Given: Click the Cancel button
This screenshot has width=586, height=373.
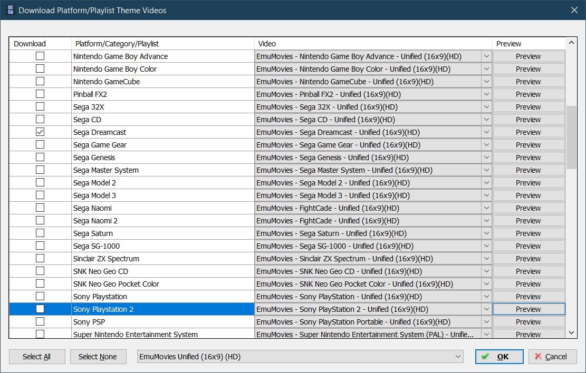Looking at the screenshot, I should pyautogui.click(x=552, y=357).
